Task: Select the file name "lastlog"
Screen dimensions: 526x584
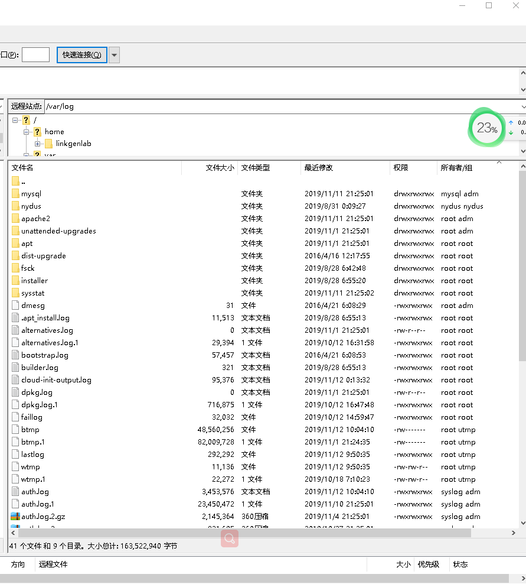Action: (32, 455)
